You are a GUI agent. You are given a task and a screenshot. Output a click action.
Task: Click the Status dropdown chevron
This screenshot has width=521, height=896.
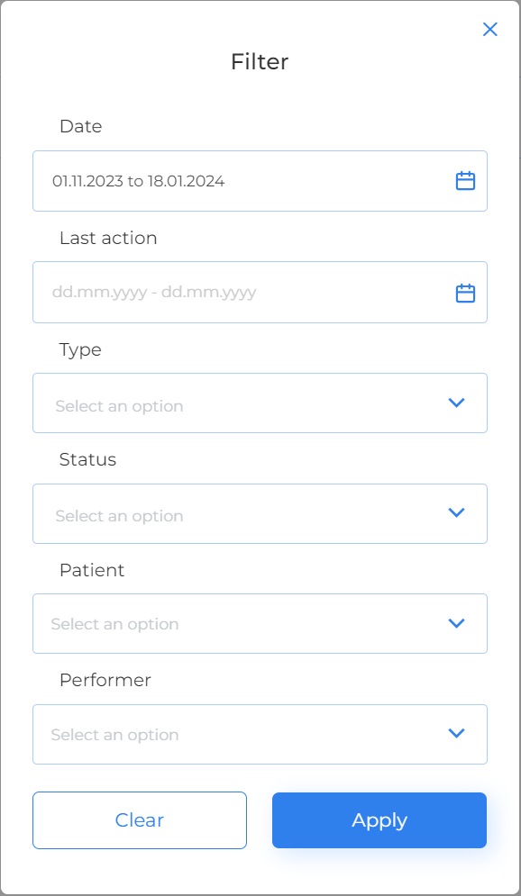click(457, 513)
